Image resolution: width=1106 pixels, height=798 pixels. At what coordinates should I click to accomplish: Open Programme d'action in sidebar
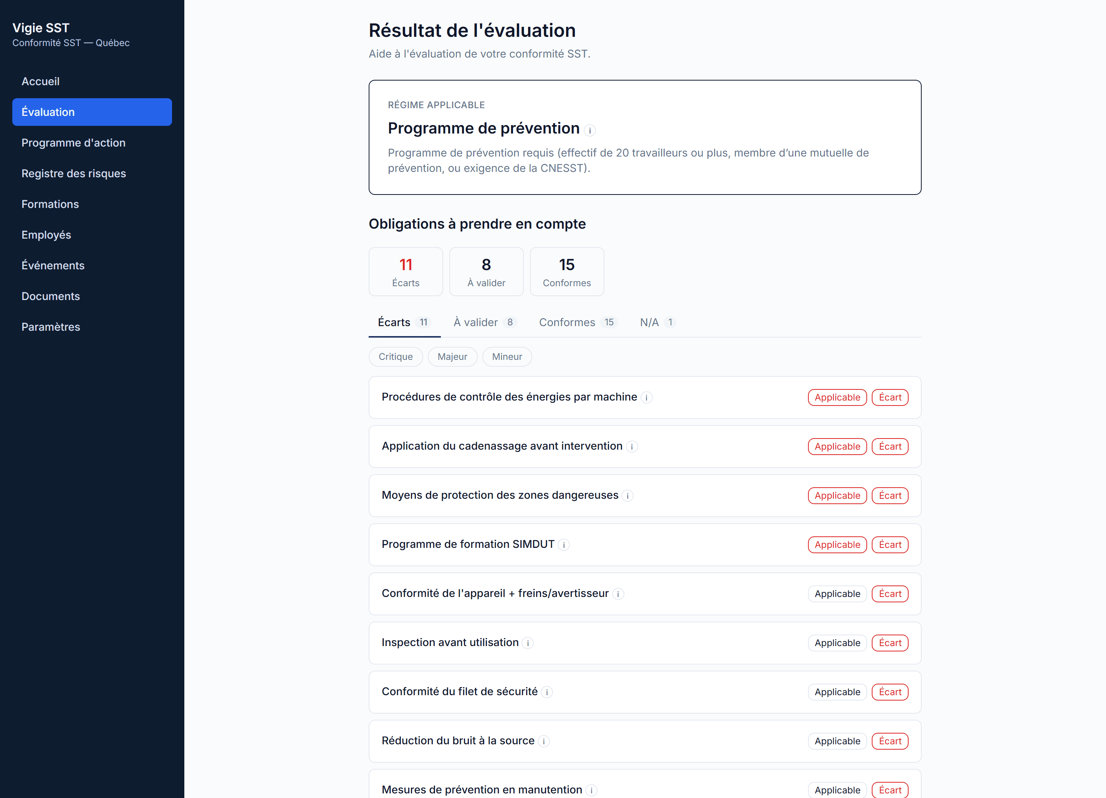point(92,143)
